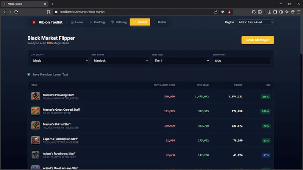Open the Region dropdown
Image resolution: width=303 pixels, height=170 pixels.
point(255,22)
